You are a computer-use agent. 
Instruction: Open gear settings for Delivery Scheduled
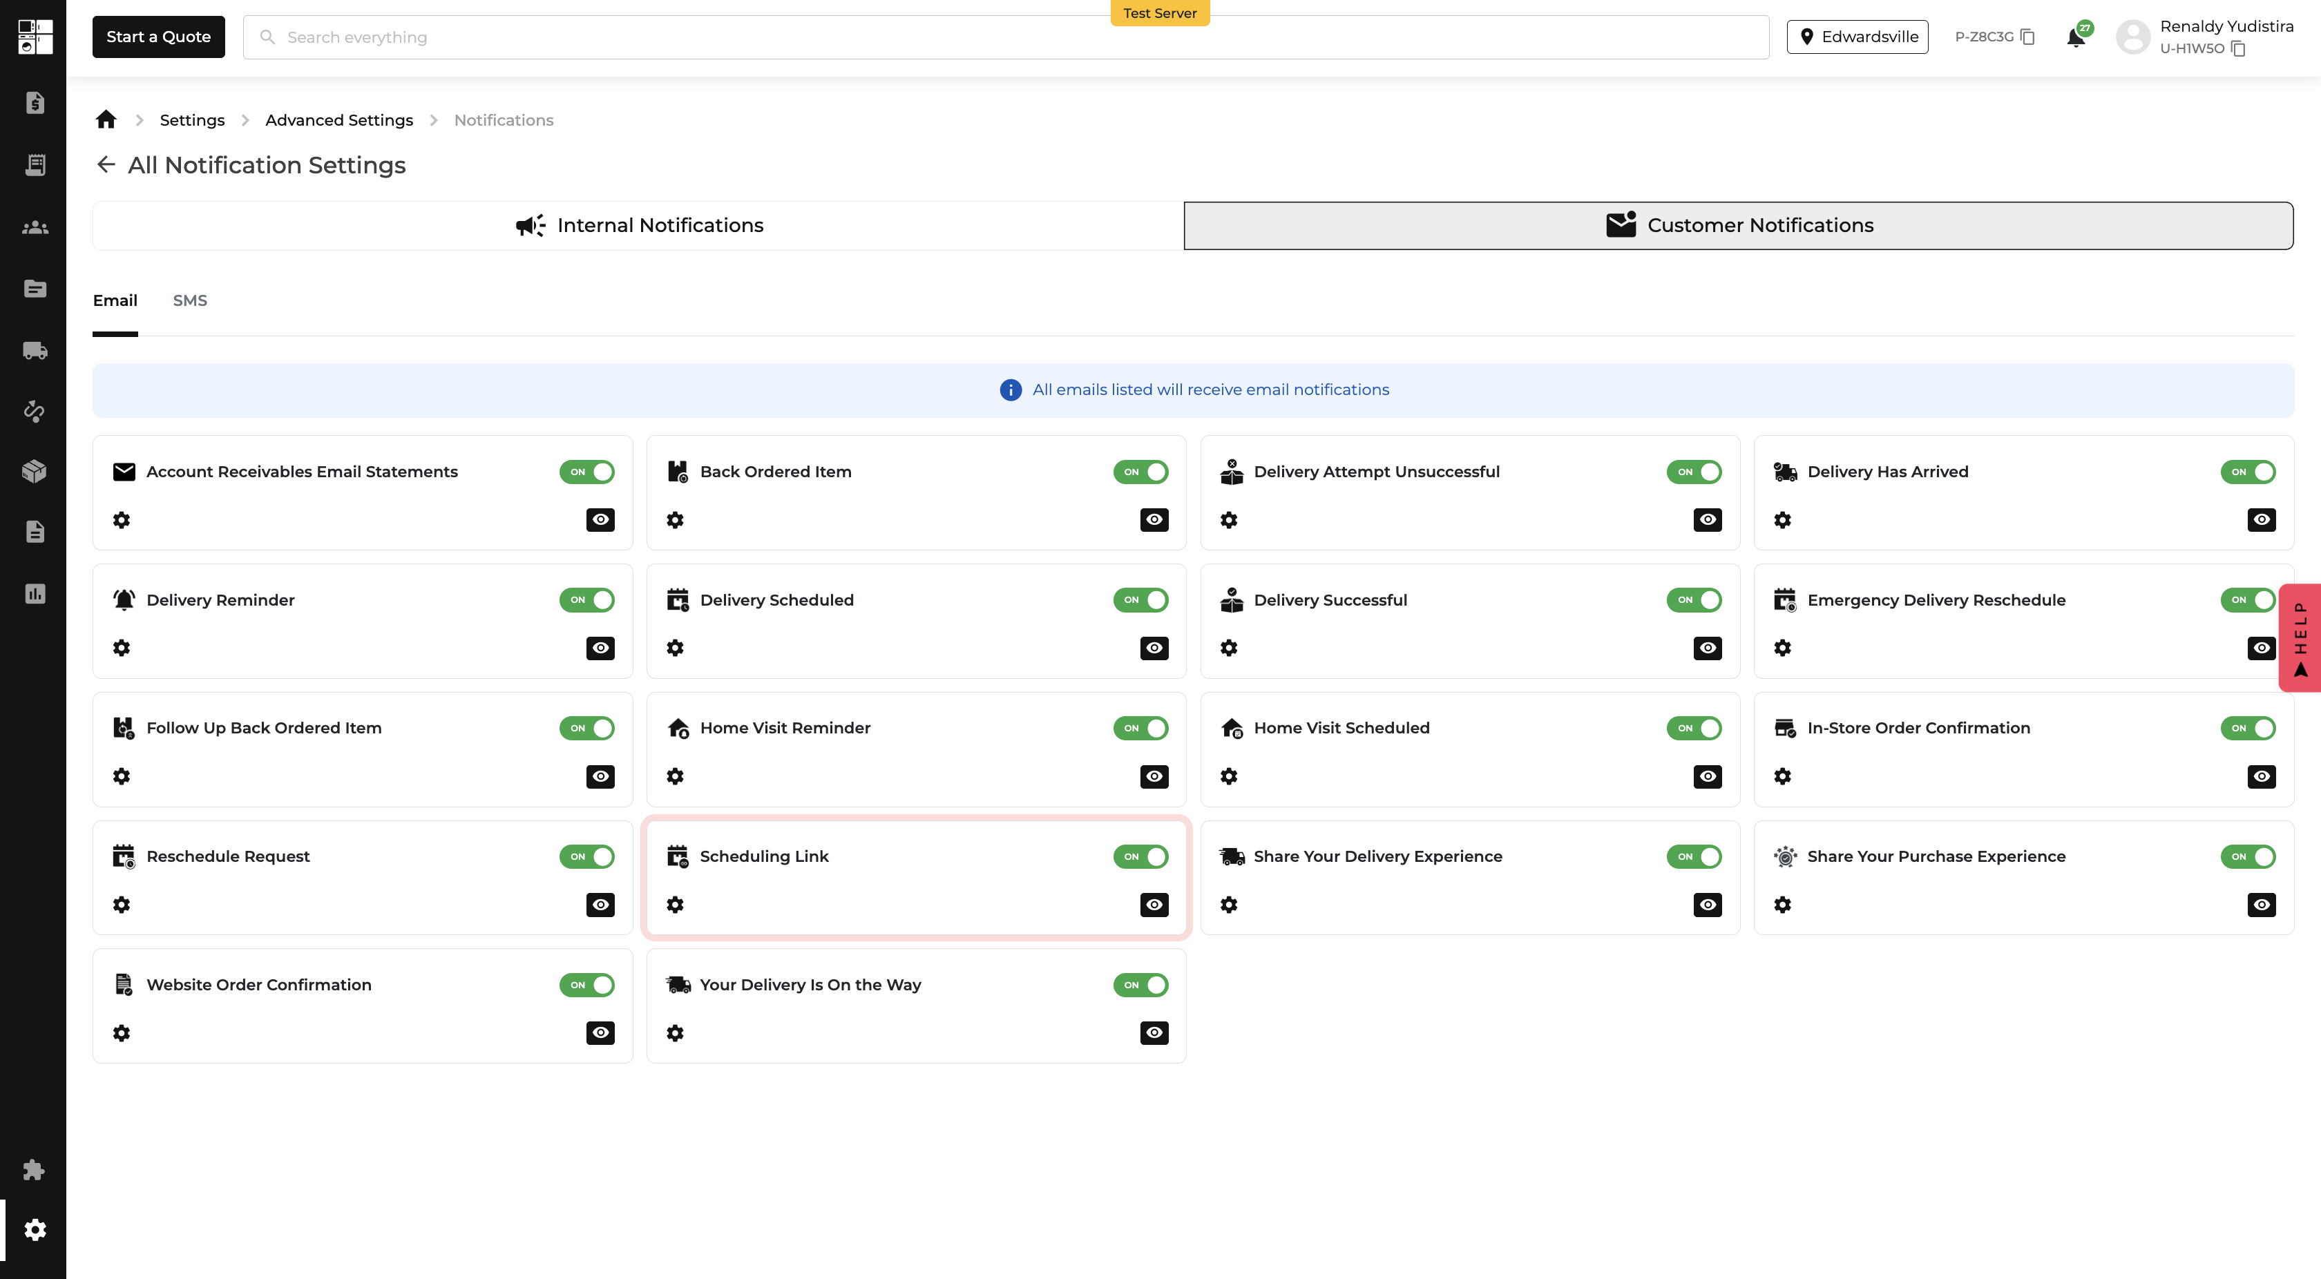(675, 648)
